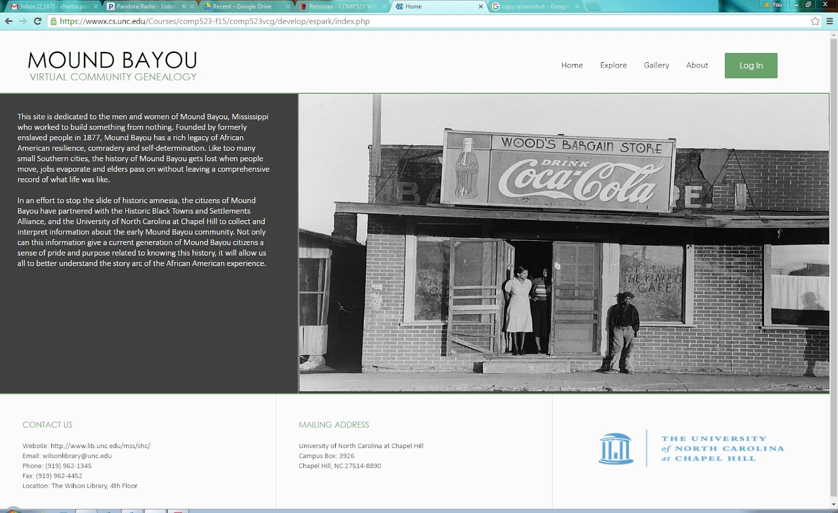Image resolution: width=838 pixels, height=513 pixels.
Task: Click the University of North Carolina wordmark
Action: (723, 449)
